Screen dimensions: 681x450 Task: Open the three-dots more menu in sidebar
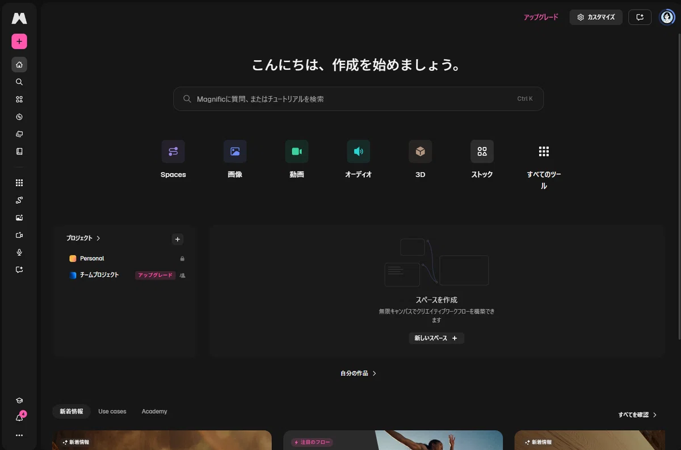click(x=19, y=435)
